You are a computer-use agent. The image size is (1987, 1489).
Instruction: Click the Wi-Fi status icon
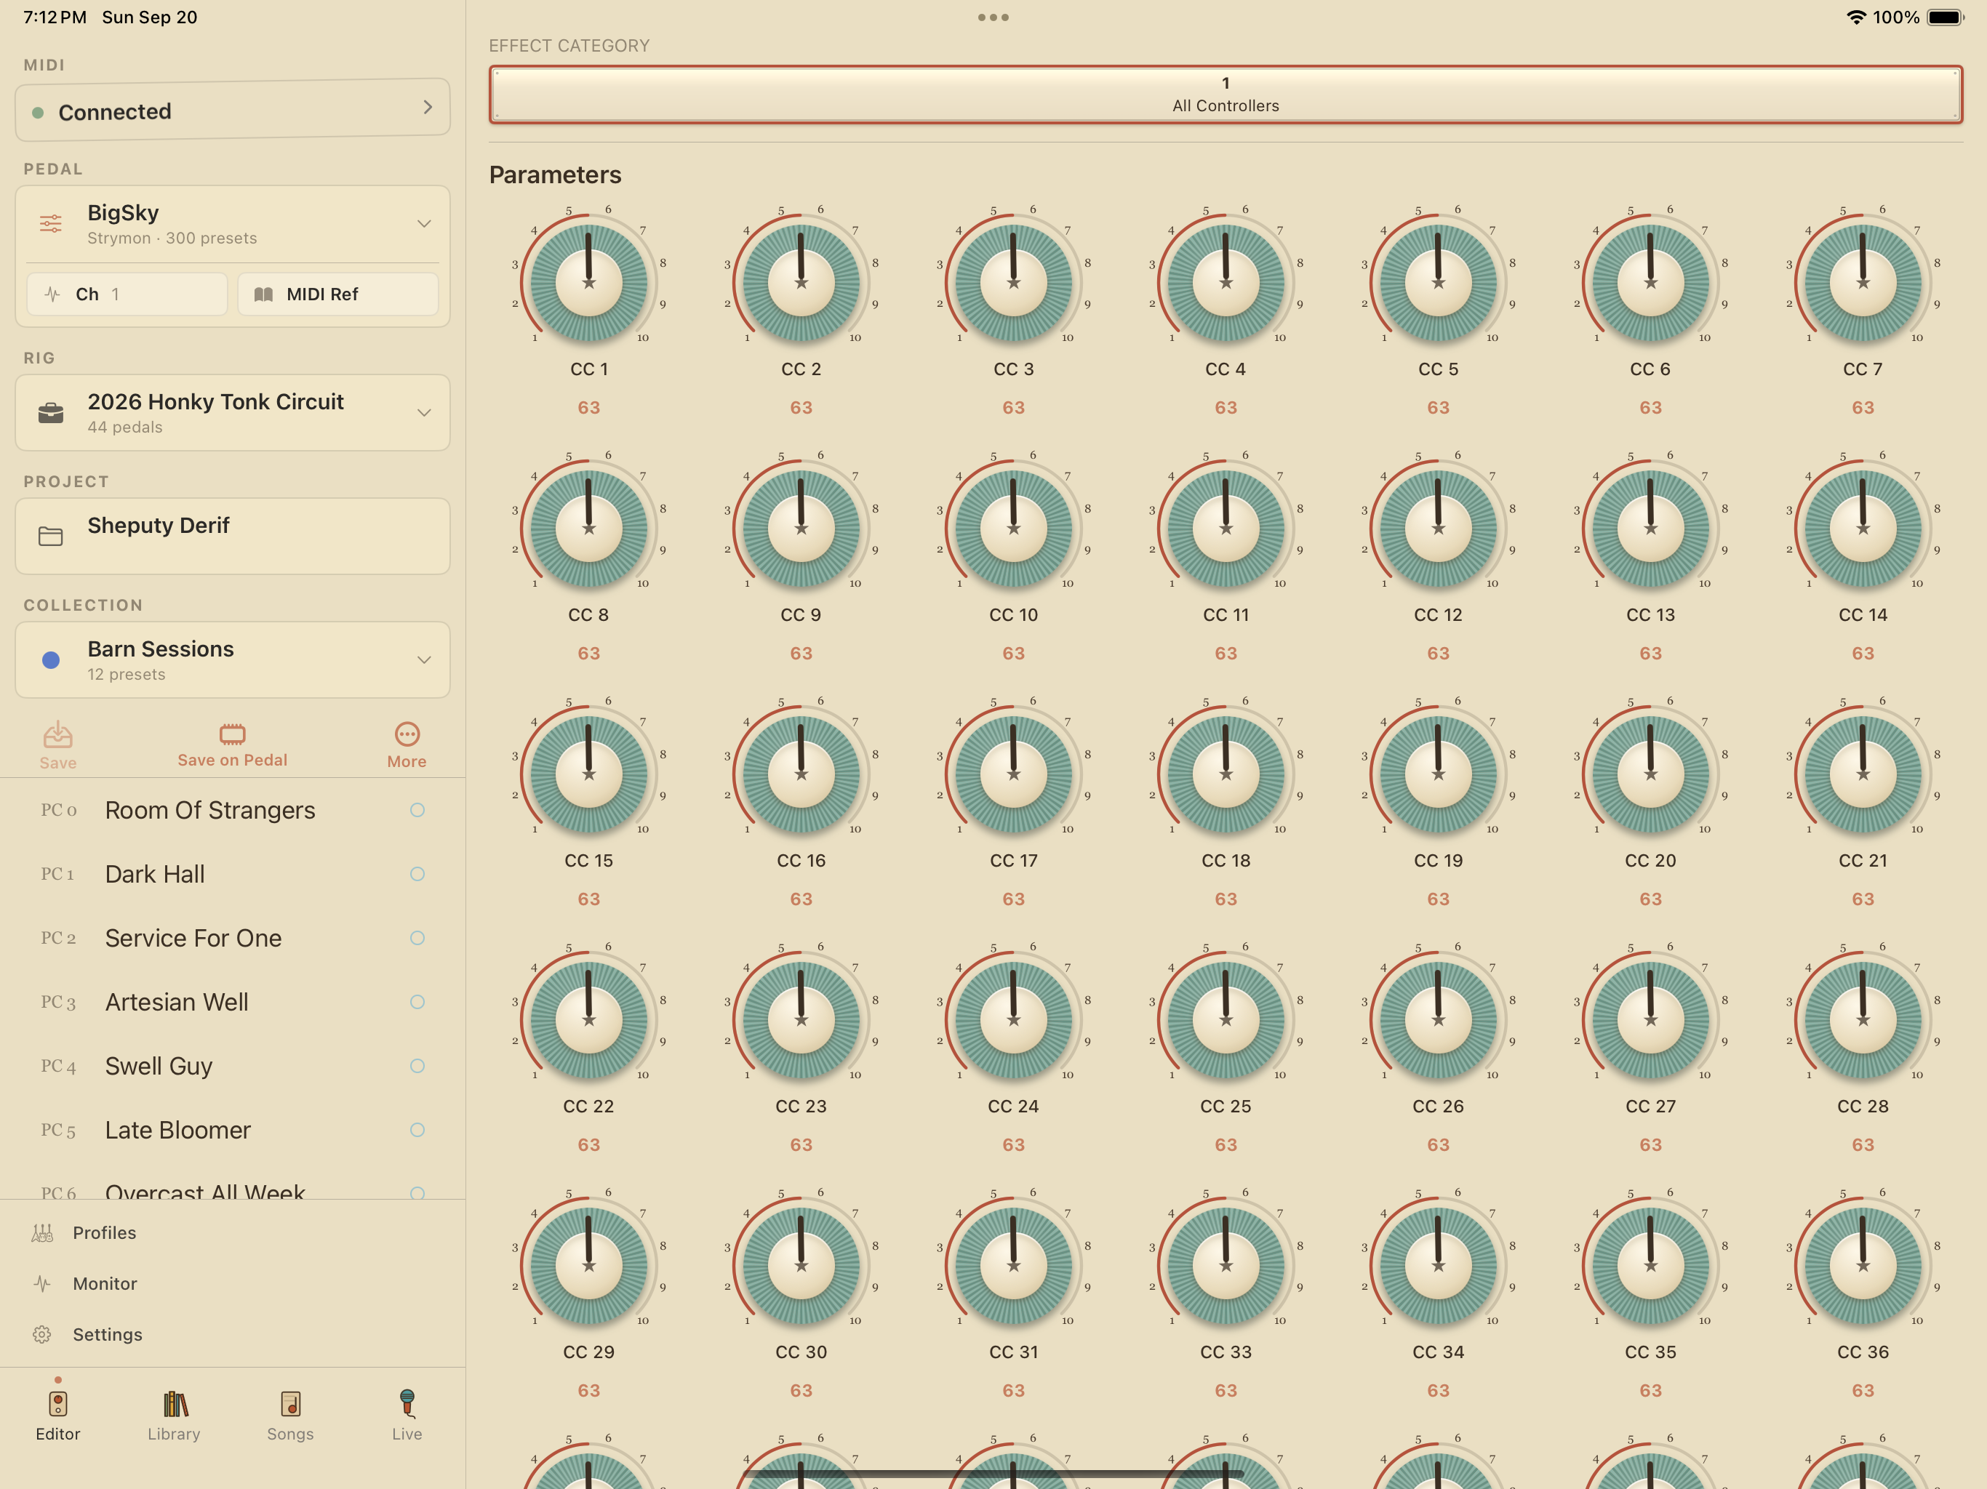pyautogui.click(x=1856, y=17)
